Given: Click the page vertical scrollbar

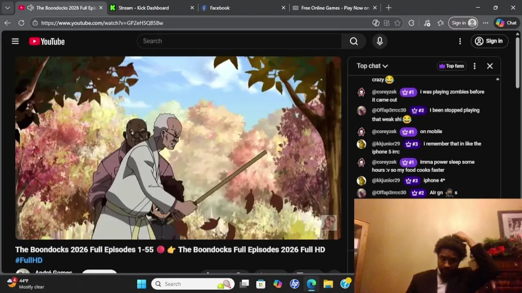Looking at the screenshot, I should point(518,63).
